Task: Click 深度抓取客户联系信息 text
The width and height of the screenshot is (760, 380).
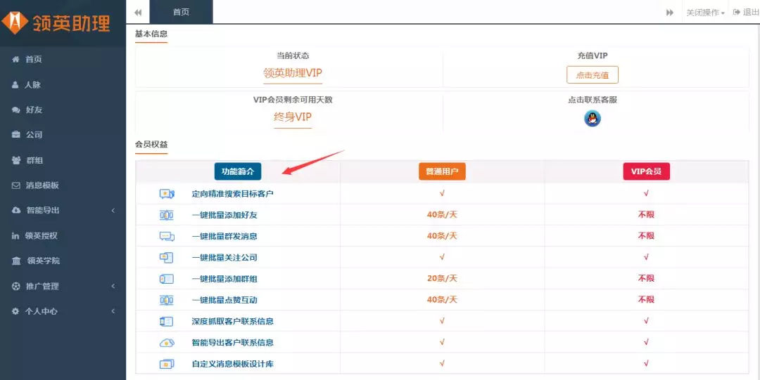Action: (x=233, y=322)
